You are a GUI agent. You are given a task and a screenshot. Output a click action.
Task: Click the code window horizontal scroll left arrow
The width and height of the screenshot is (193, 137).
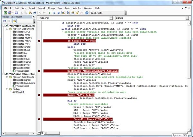click(45, 133)
